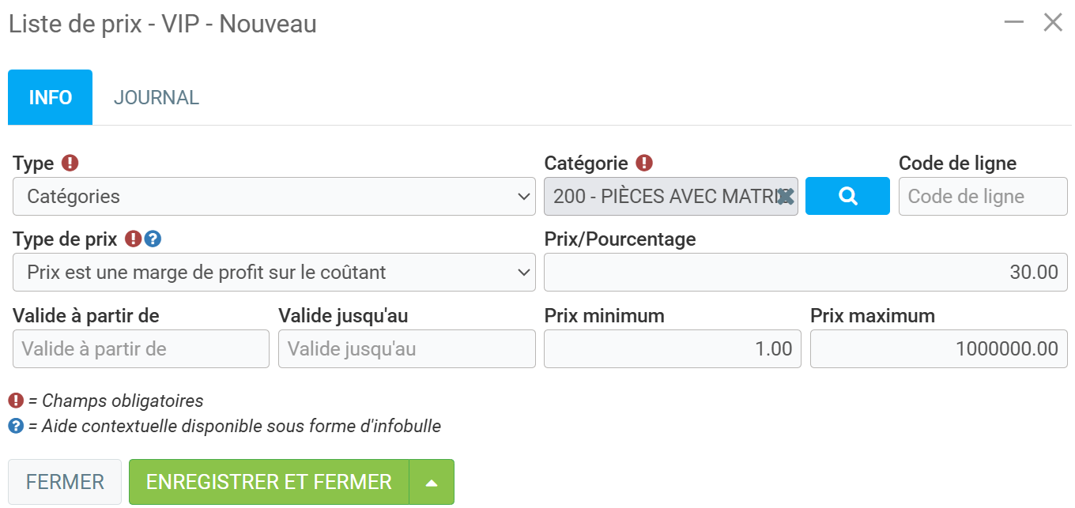Switch to the JOURNAL tab
Image resolution: width=1075 pixels, height=508 pixels.
157,97
